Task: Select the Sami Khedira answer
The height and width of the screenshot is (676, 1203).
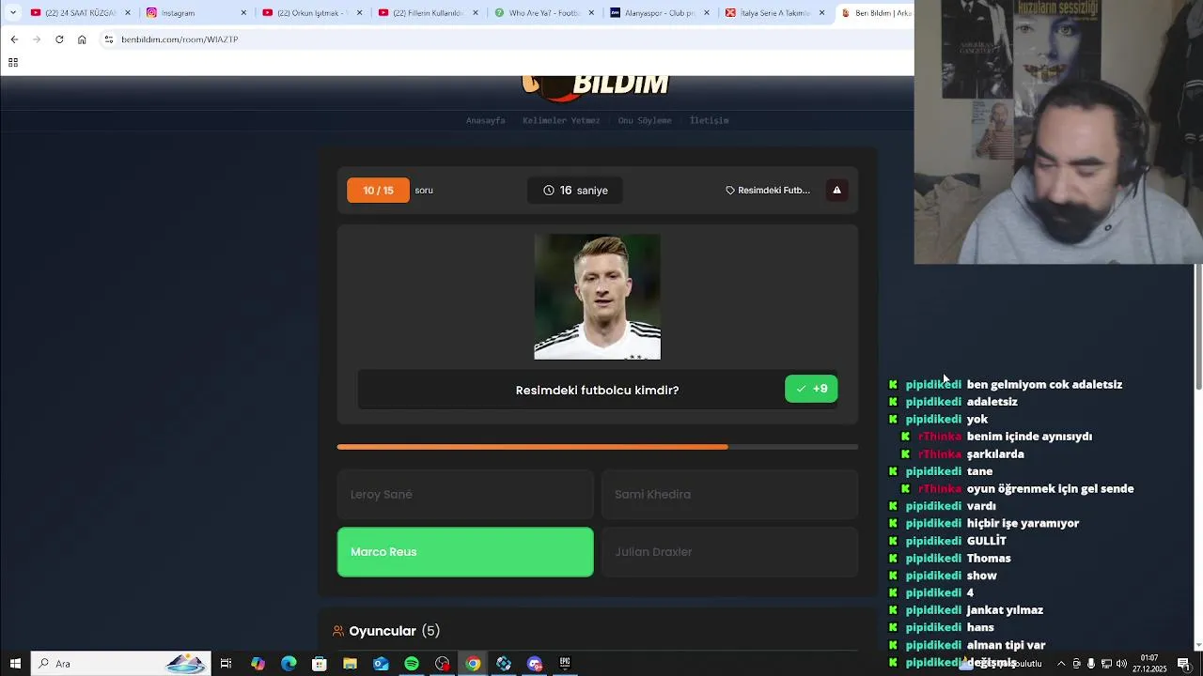Action: click(729, 494)
